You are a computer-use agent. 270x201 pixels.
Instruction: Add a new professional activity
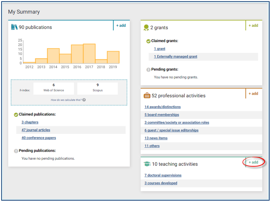point(253,93)
